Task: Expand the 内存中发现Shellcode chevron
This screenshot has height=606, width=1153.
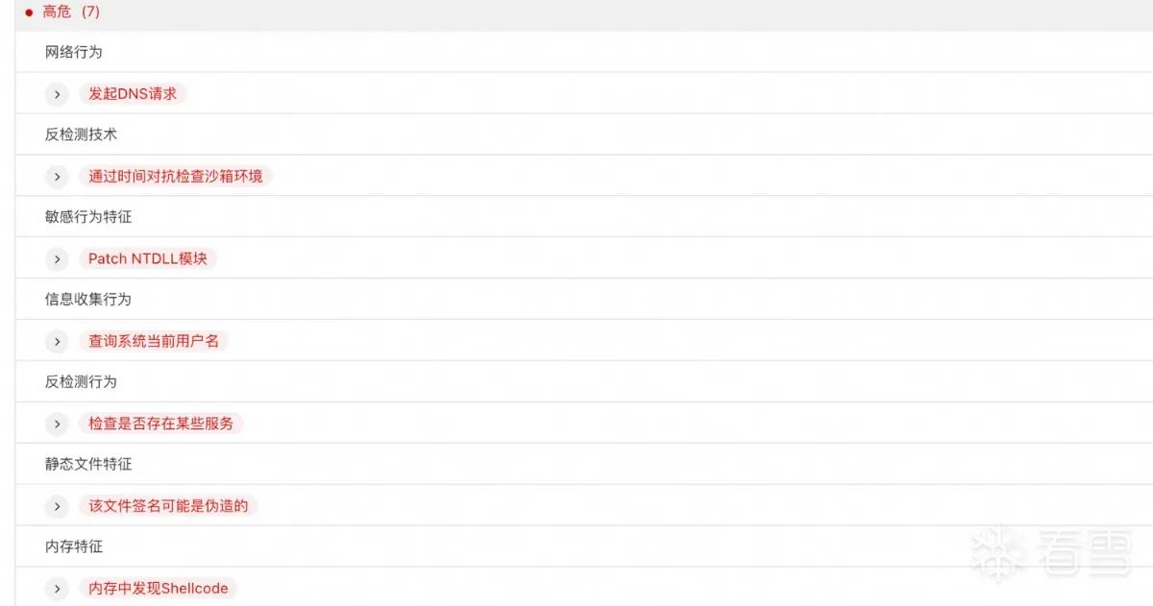Action: 58,588
